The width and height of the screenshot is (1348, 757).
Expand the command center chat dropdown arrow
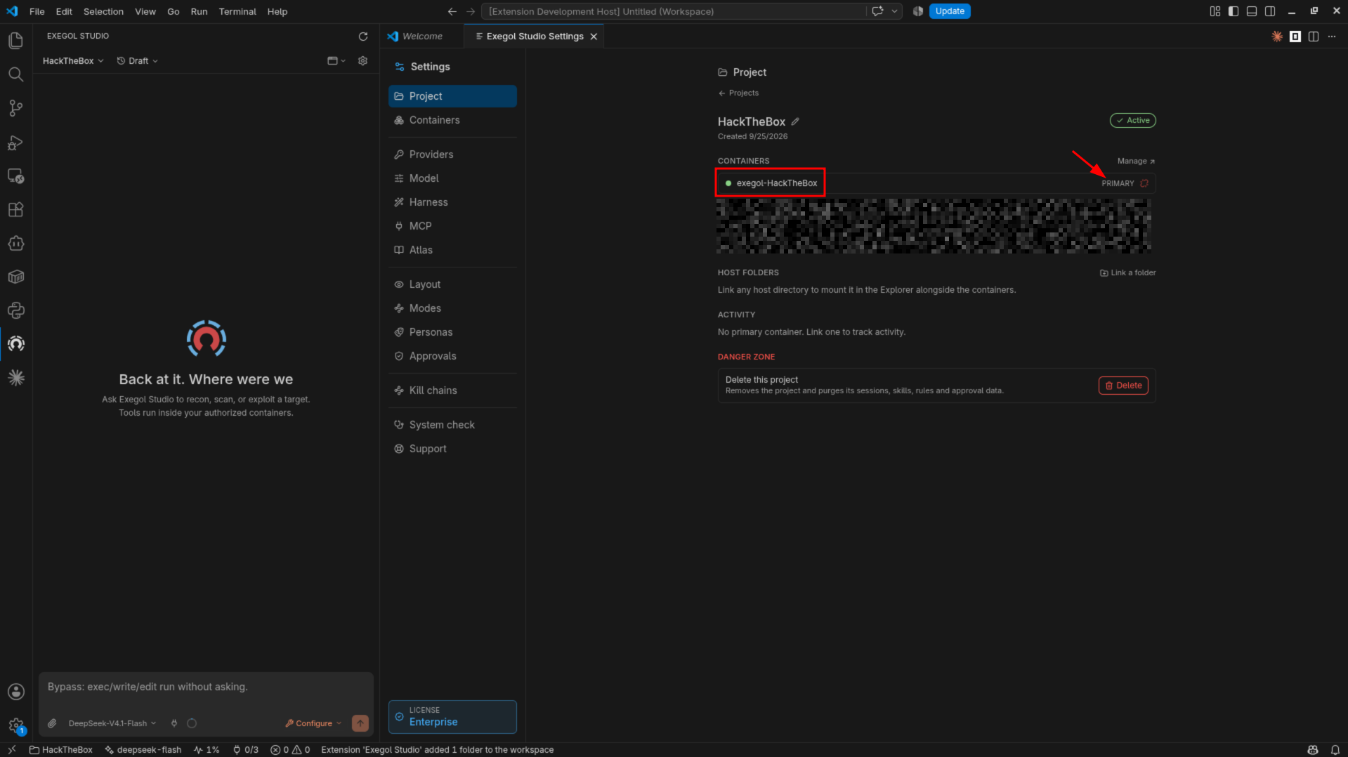(894, 11)
